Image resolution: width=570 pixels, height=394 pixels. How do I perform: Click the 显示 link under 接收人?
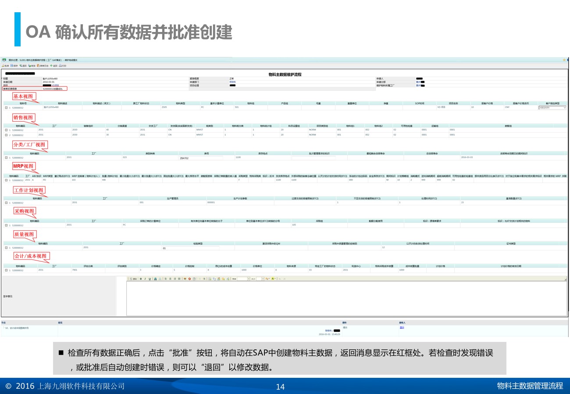pos(402,327)
